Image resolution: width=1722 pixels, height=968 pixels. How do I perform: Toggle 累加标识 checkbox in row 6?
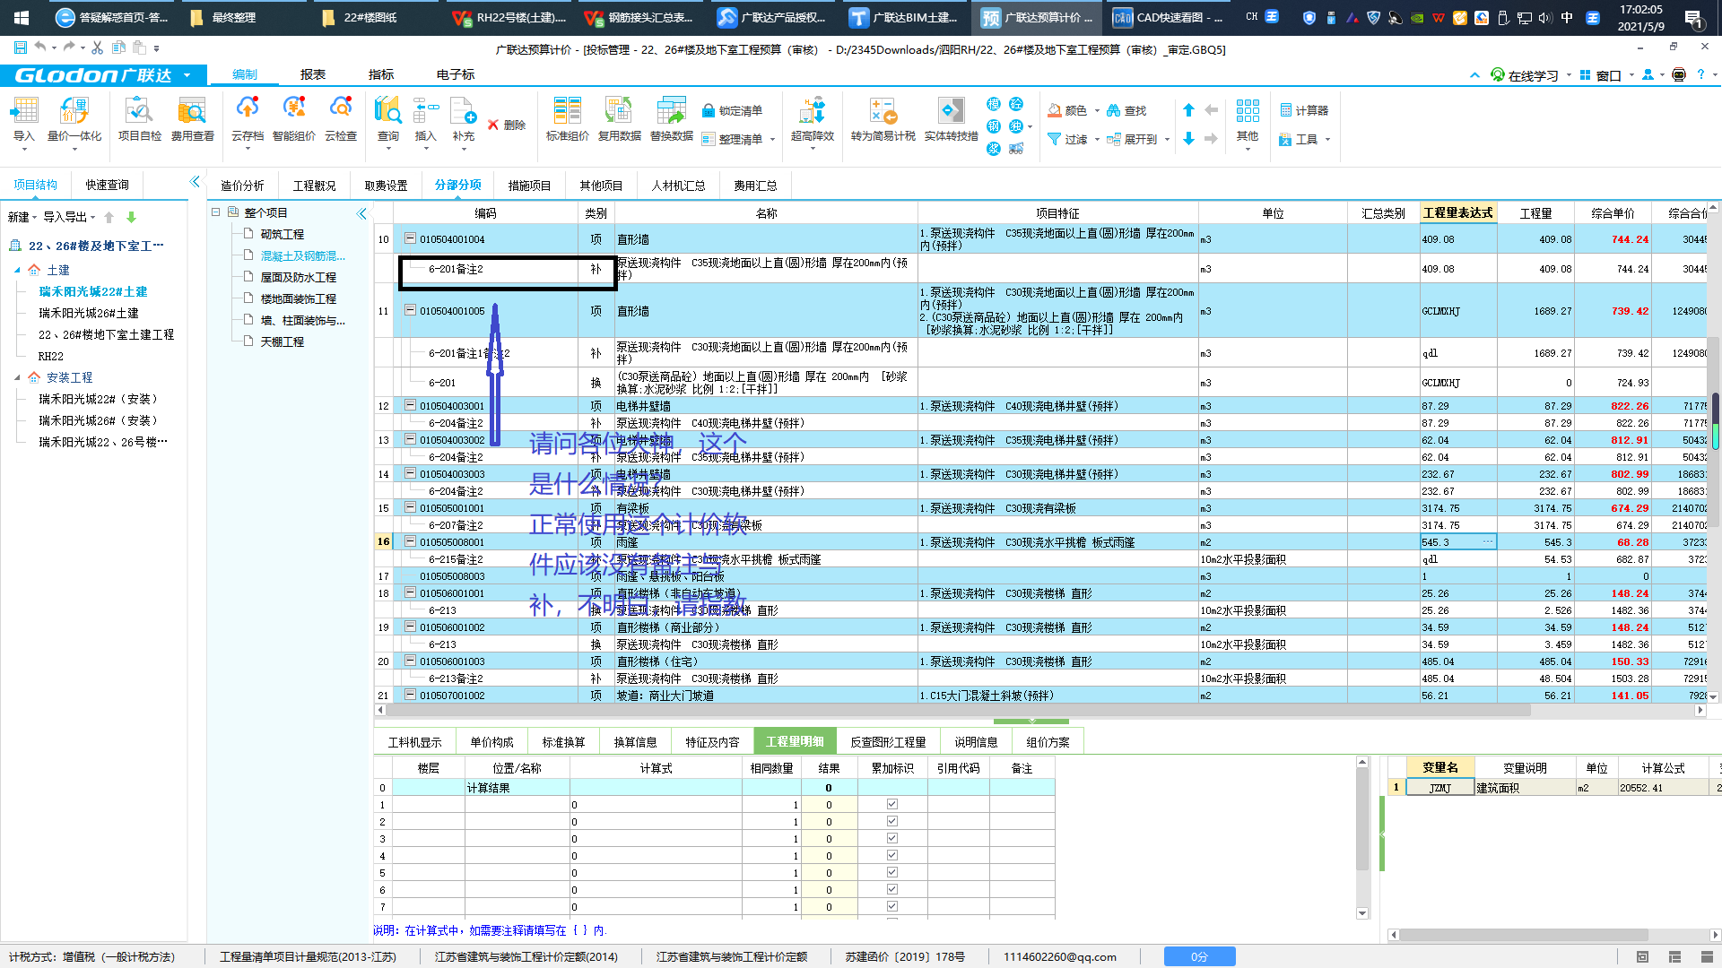891,889
